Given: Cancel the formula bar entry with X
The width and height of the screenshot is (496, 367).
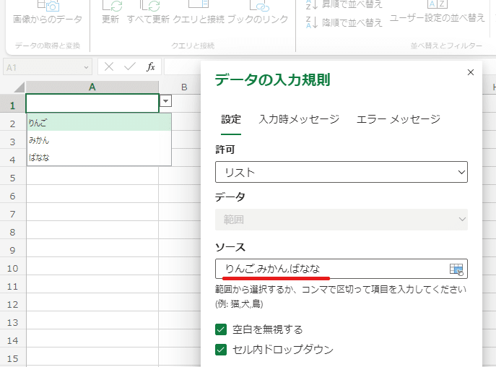Looking at the screenshot, I should coord(109,66).
